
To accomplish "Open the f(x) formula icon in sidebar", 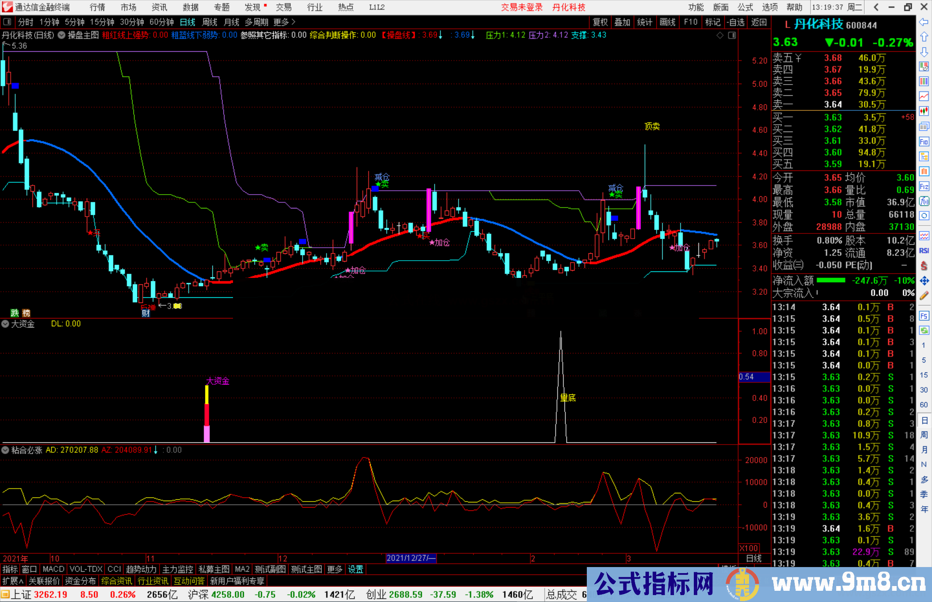I will 924,201.
